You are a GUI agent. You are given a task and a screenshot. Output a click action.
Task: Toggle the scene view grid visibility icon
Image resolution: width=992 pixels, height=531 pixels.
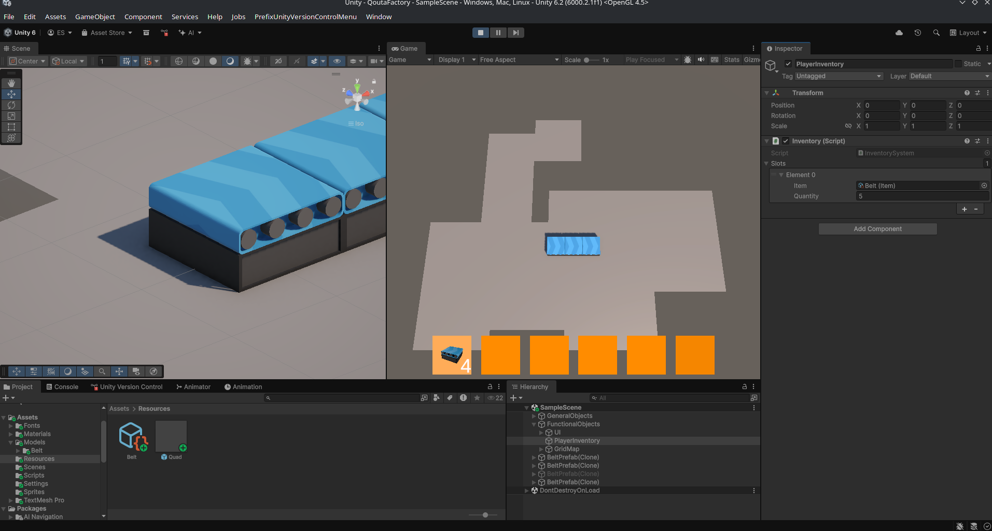point(126,61)
